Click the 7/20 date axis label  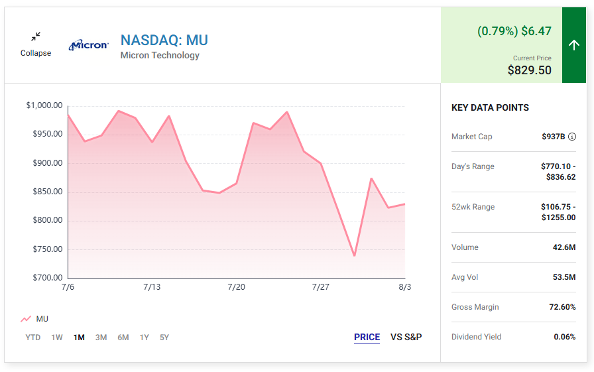237,287
